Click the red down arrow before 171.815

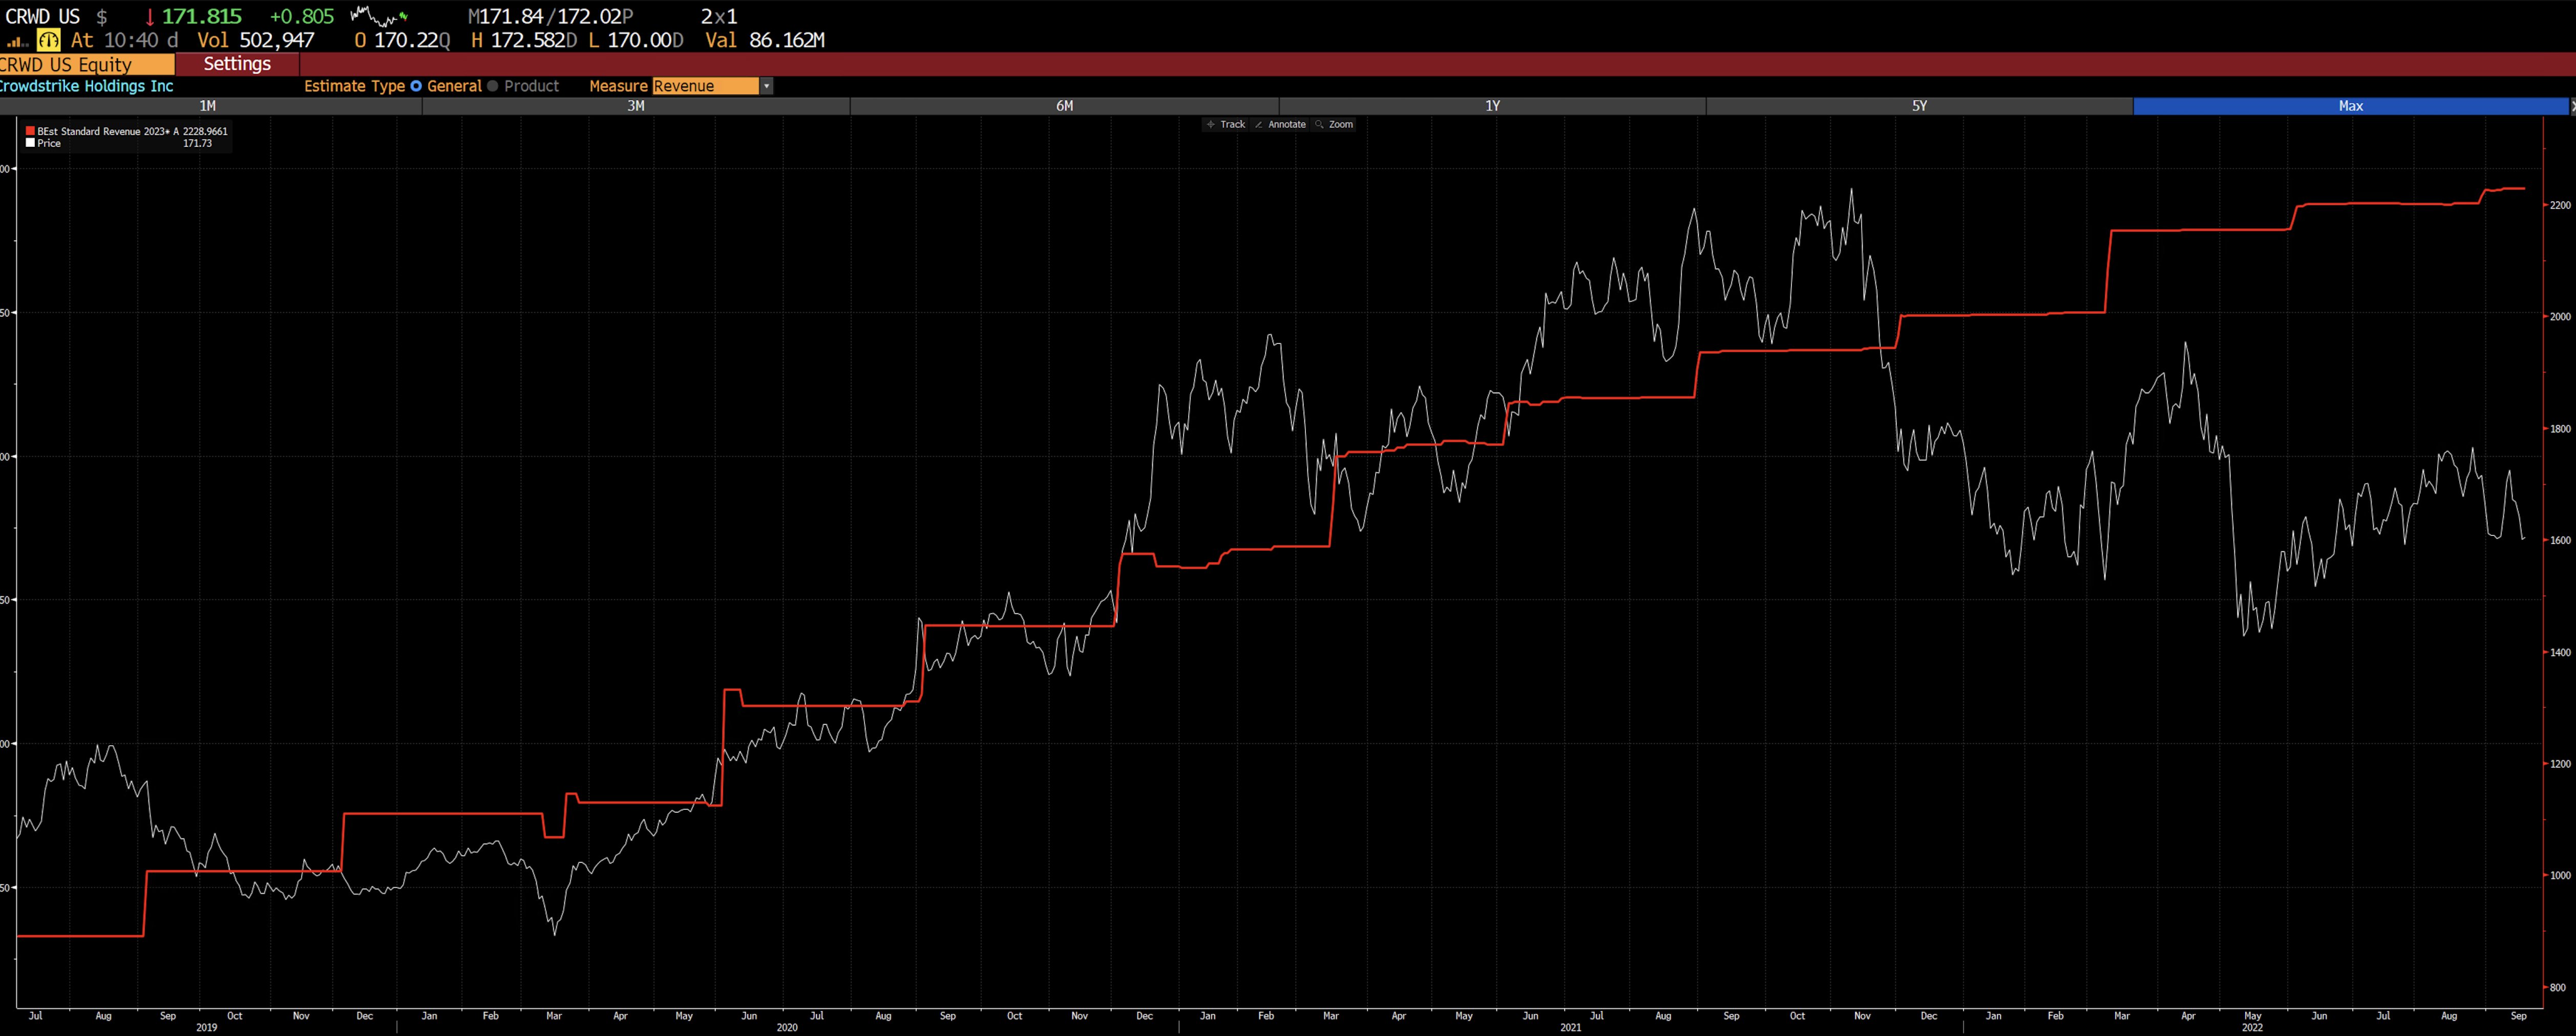coord(150,17)
